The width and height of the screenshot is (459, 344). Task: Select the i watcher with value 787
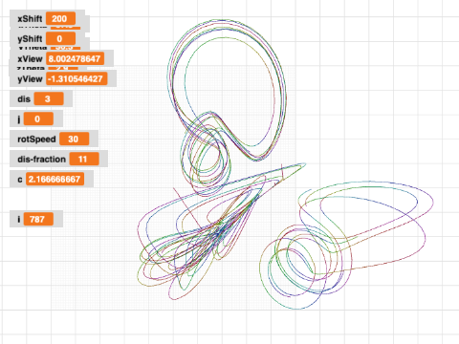(36, 219)
